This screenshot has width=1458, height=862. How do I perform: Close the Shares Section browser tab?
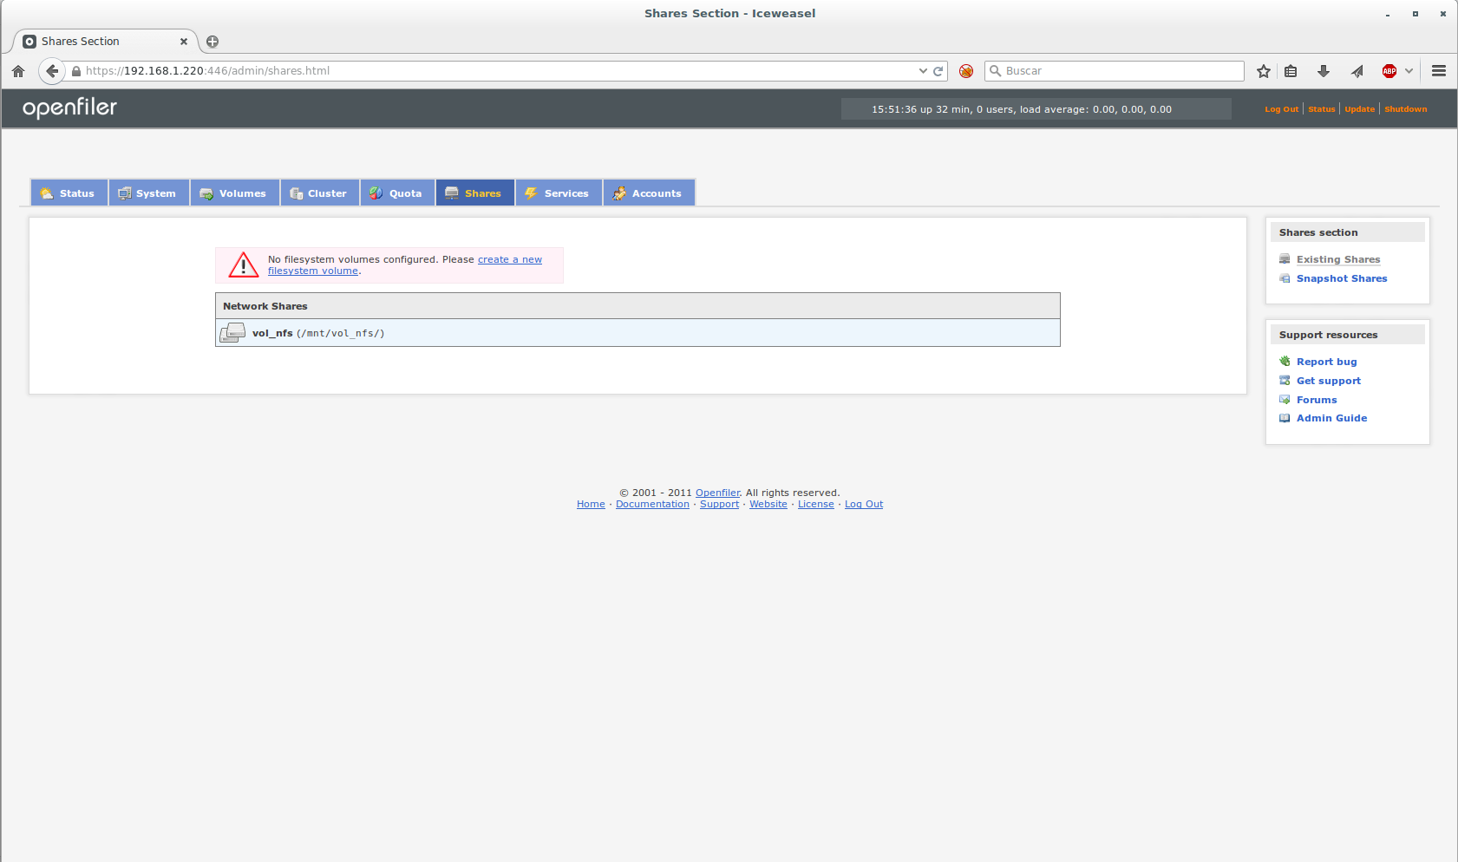184,42
